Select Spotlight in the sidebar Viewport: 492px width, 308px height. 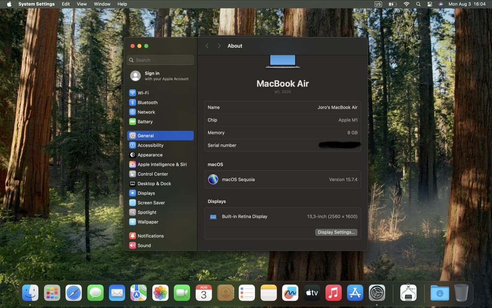coord(160,212)
